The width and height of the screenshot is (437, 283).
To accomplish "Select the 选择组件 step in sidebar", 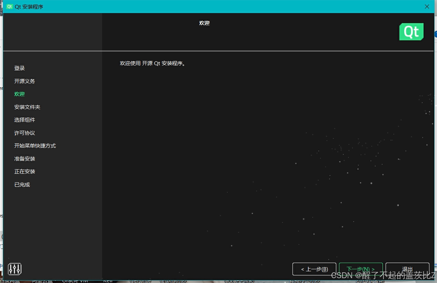I will pyautogui.click(x=24, y=120).
